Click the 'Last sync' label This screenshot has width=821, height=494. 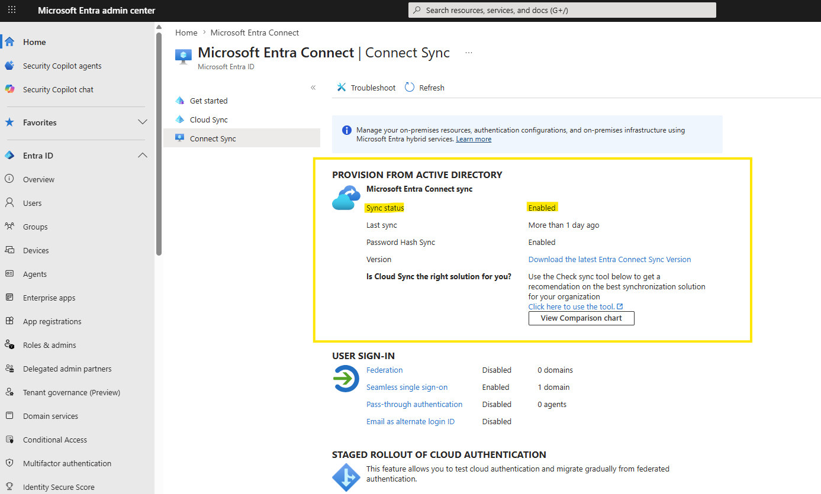point(382,225)
